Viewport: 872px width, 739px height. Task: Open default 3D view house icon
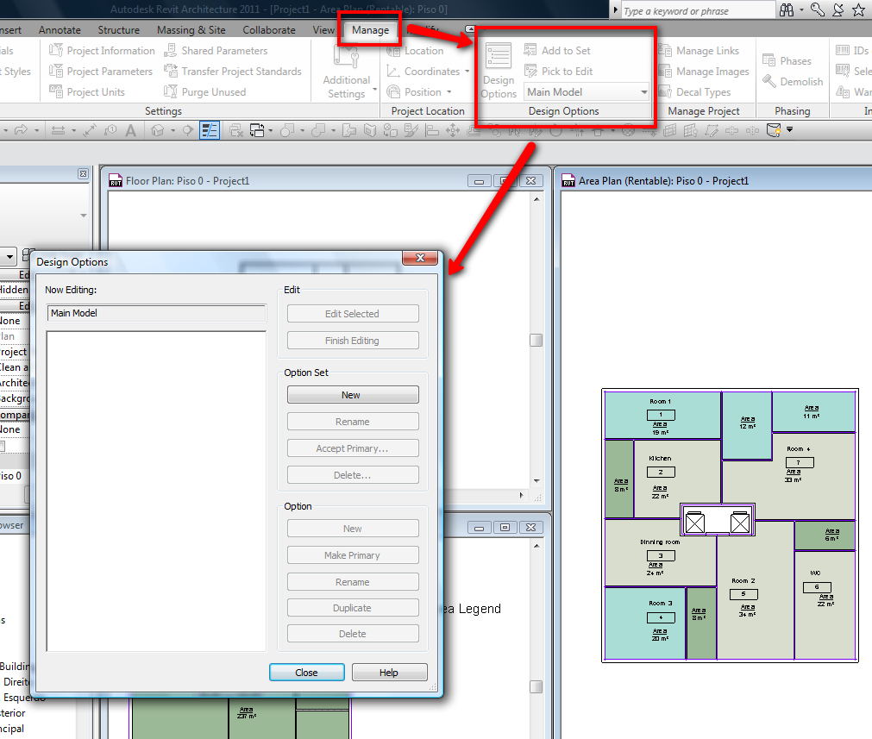[158, 131]
